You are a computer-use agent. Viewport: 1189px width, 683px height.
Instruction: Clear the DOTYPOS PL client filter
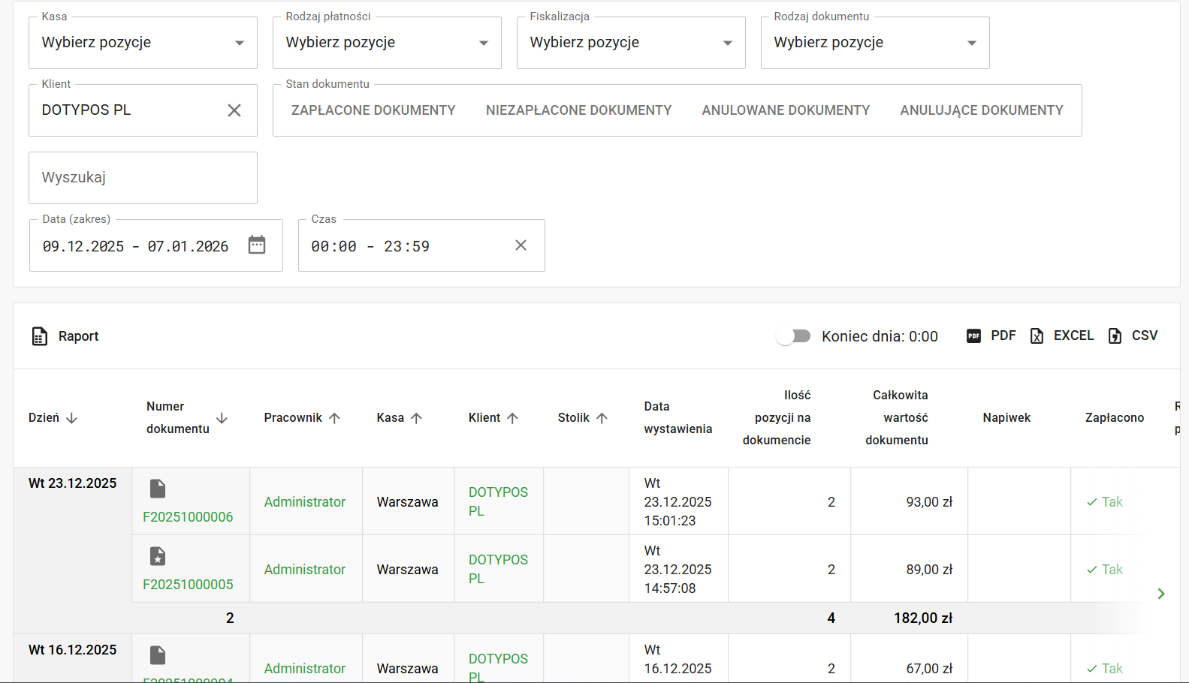pos(234,110)
